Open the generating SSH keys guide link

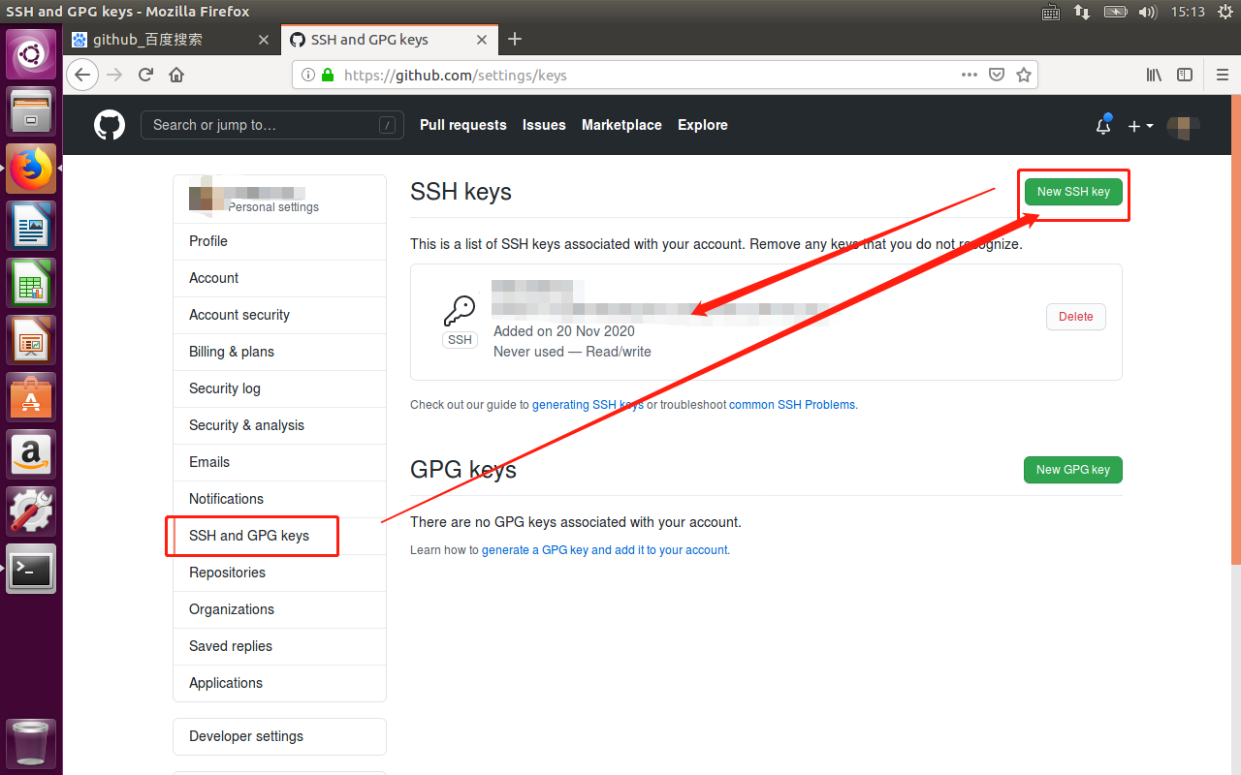[588, 405]
